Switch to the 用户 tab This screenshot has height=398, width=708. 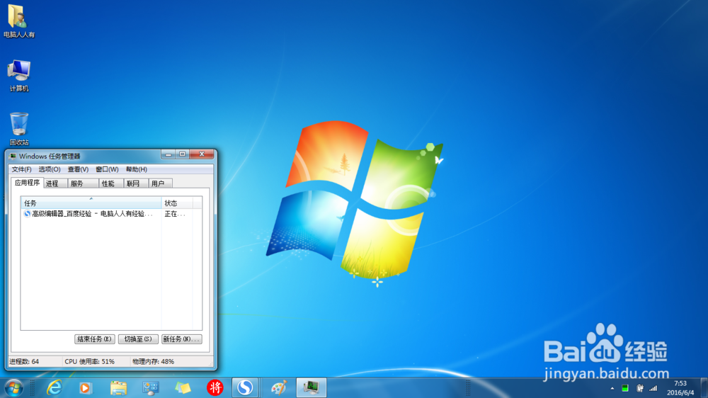click(160, 183)
